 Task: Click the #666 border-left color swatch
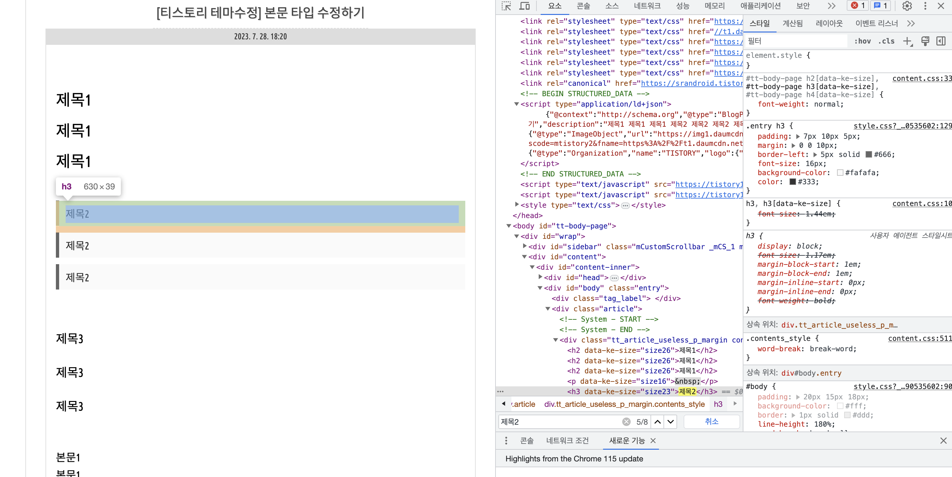(x=868, y=154)
